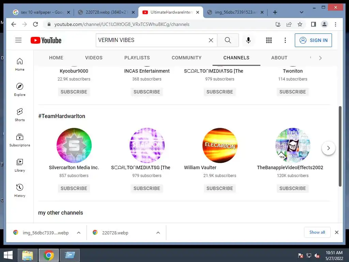
Task: Open the YouTube apps grid icon
Action: pyautogui.click(x=269, y=40)
